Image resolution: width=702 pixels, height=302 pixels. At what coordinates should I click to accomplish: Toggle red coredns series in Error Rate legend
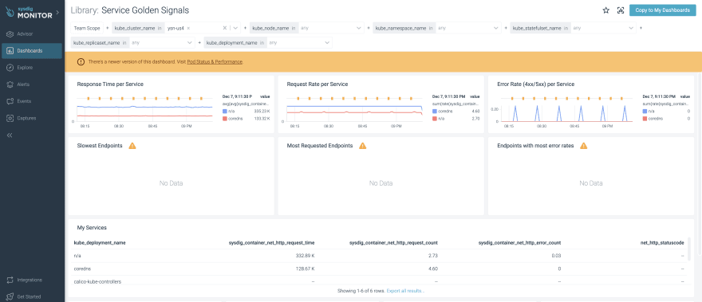[x=645, y=118]
